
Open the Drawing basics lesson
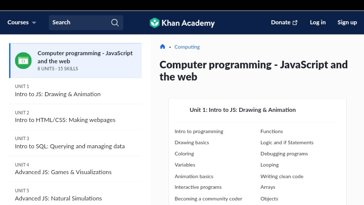(192, 143)
